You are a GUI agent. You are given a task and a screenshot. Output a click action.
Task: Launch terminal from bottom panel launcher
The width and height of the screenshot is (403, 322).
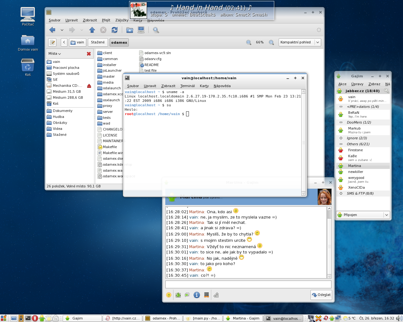[28, 318]
